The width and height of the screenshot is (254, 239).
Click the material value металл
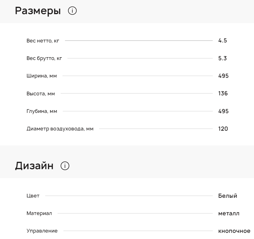coord(229,213)
